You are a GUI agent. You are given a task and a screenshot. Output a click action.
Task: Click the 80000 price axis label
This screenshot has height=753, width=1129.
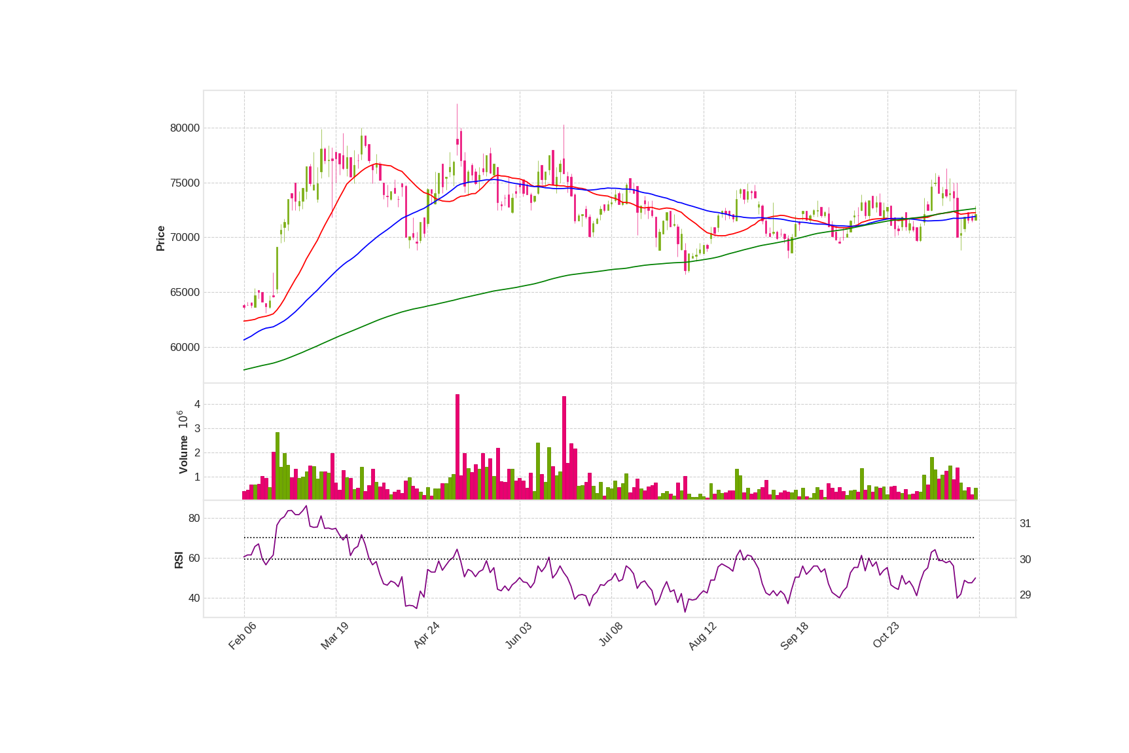(x=185, y=128)
